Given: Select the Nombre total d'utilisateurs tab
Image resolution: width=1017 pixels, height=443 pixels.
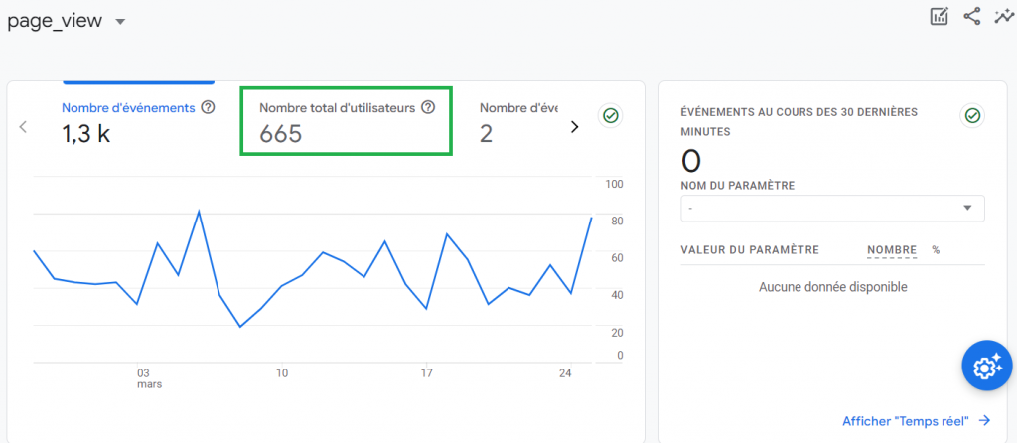Looking at the screenshot, I should [x=347, y=121].
